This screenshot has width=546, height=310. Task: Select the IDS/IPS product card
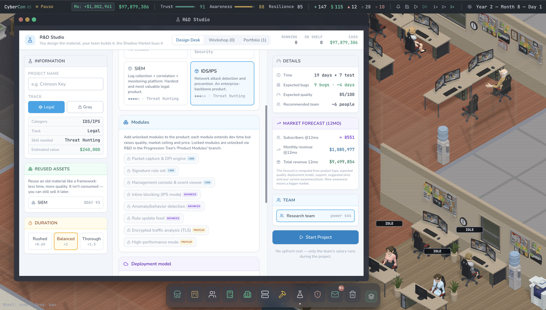point(222,83)
